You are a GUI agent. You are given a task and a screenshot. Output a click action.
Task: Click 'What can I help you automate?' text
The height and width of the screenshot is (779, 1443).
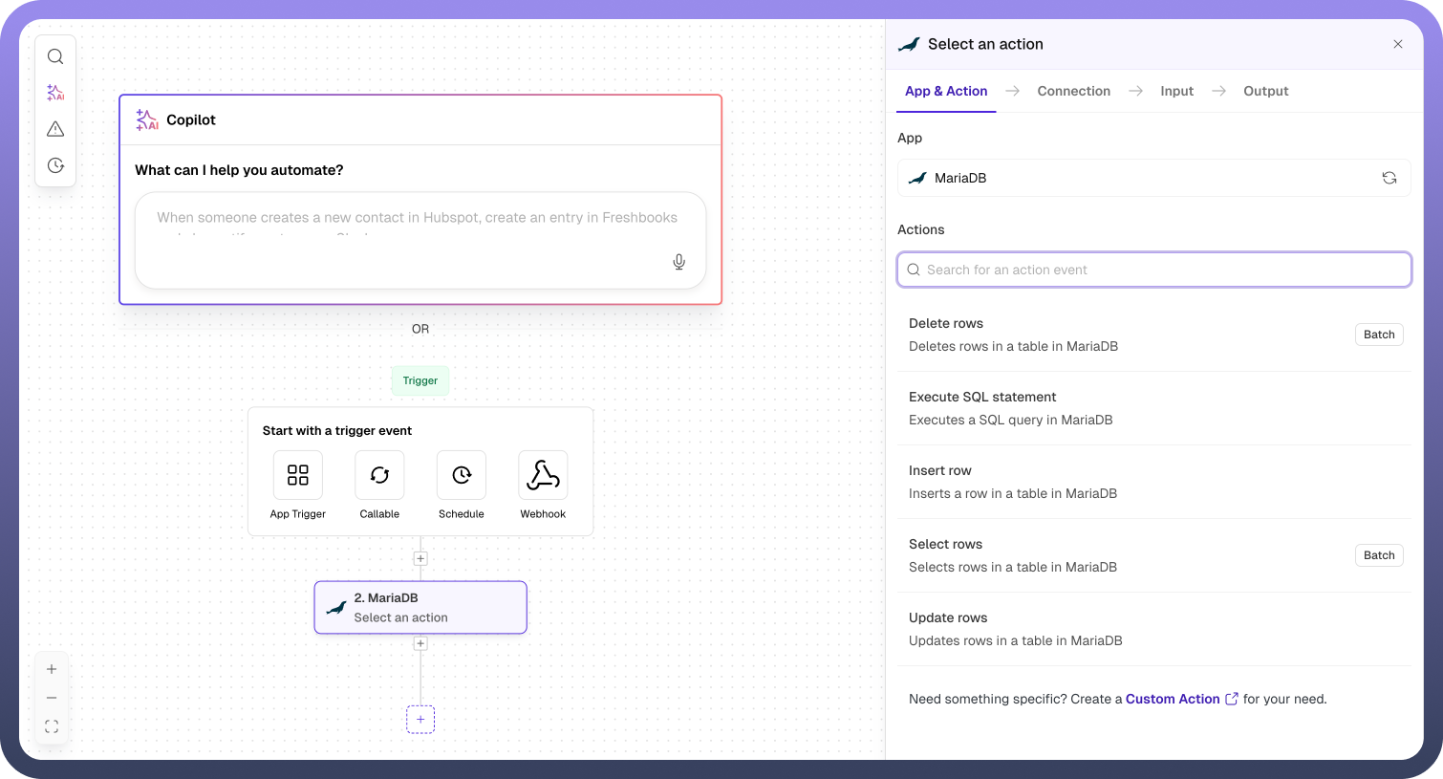239,170
